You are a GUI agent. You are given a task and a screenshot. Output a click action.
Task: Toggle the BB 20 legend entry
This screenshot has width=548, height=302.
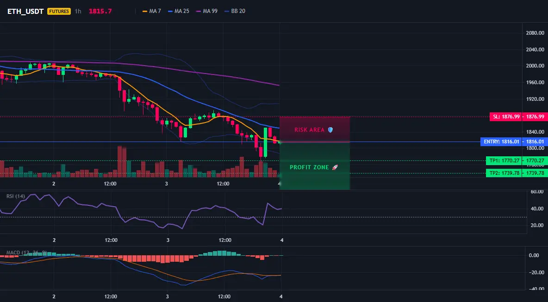pyautogui.click(x=235, y=11)
